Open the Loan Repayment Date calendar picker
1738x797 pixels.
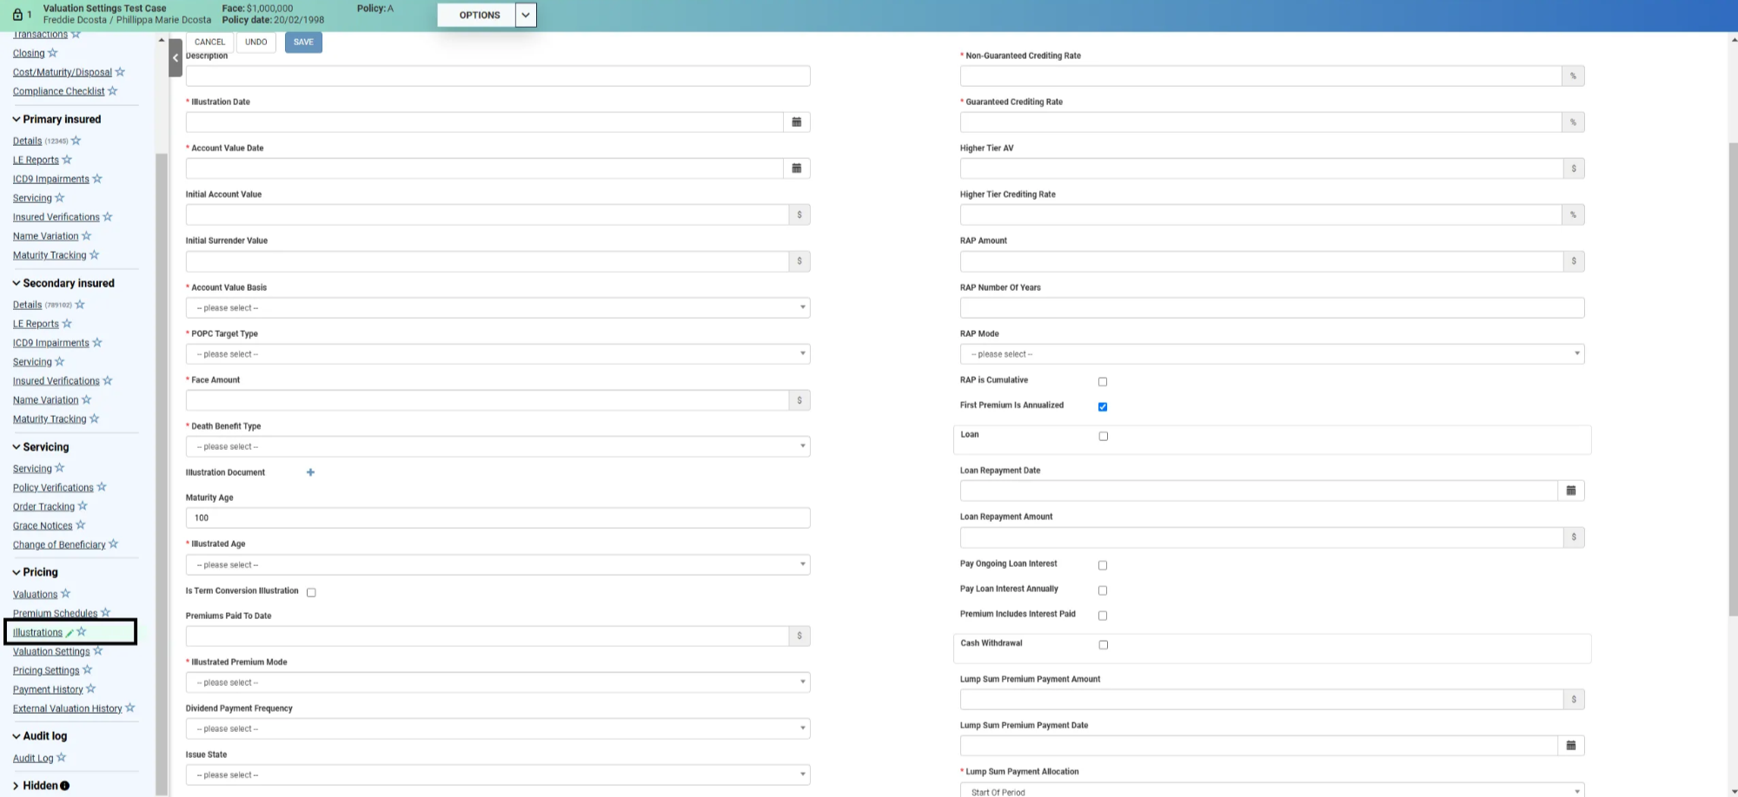(x=1570, y=491)
